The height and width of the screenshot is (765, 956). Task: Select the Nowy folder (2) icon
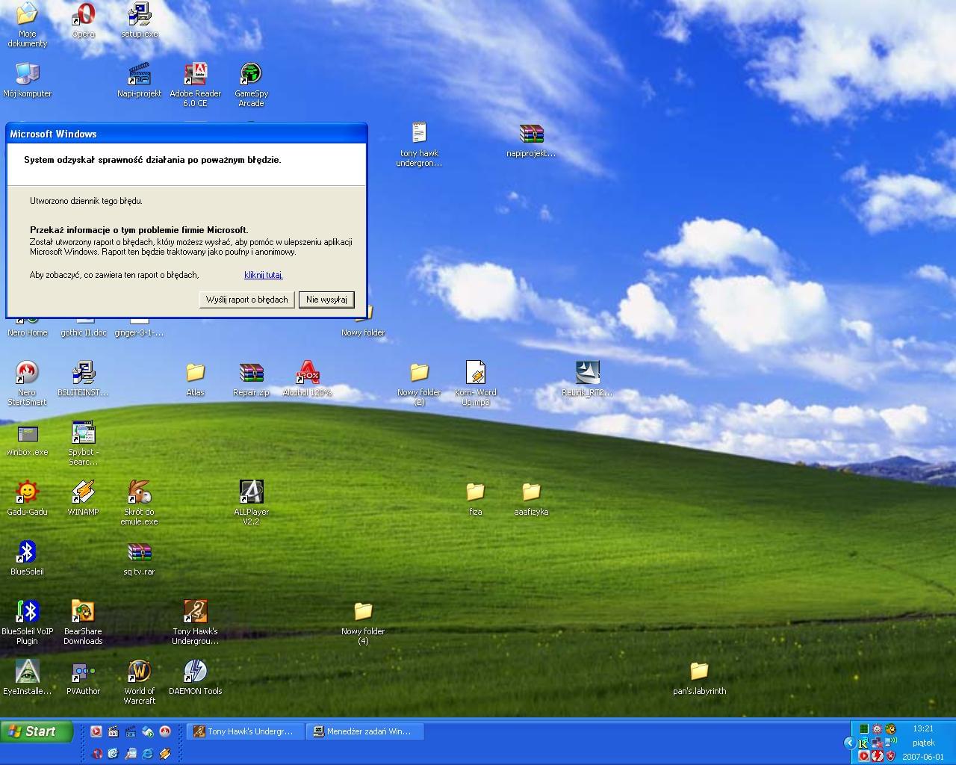(419, 383)
